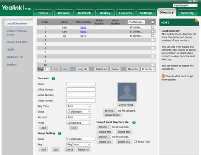Click the Move To button
The image size is (201, 155).
coord(133,69)
